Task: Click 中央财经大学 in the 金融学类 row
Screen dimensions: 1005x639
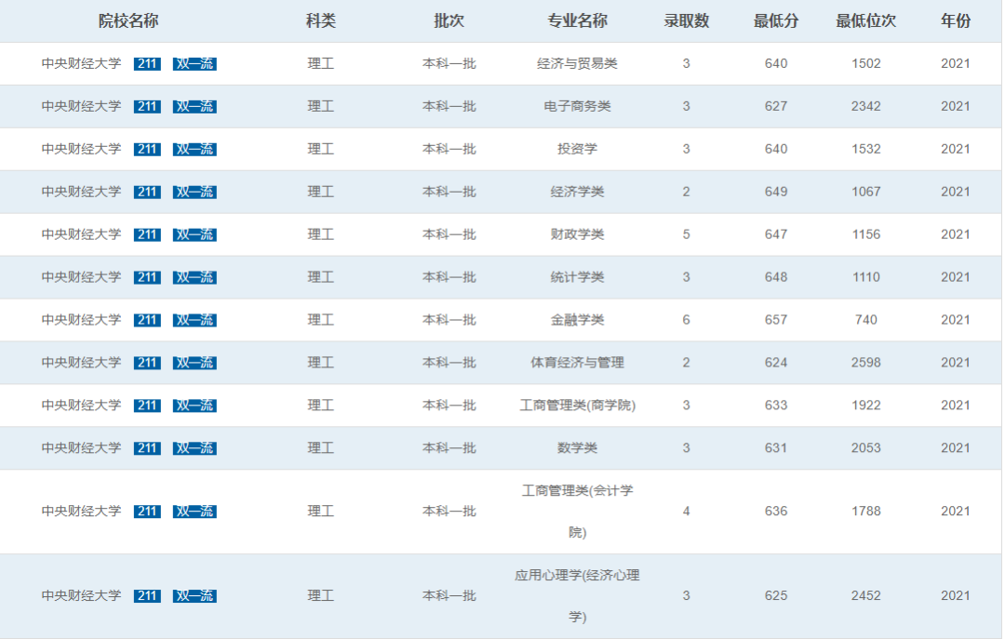Action: click(81, 320)
